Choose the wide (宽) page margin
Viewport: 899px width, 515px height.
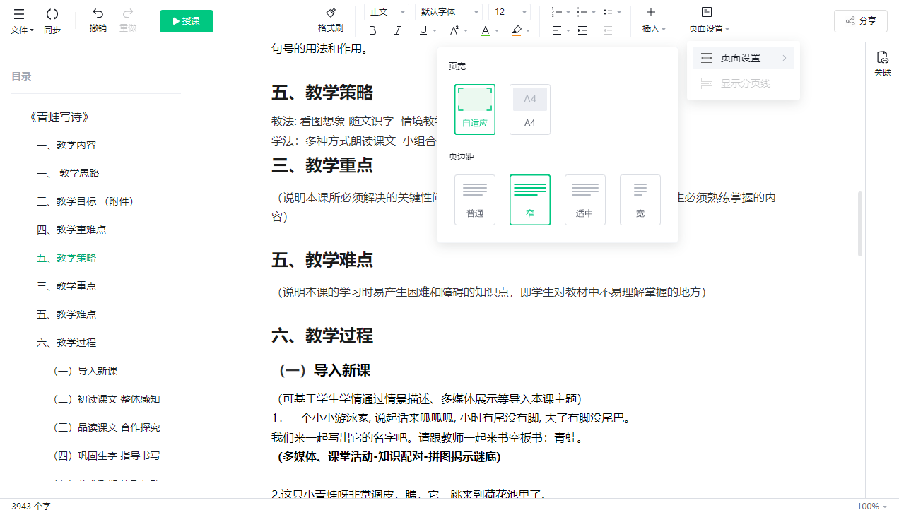click(x=640, y=199)
